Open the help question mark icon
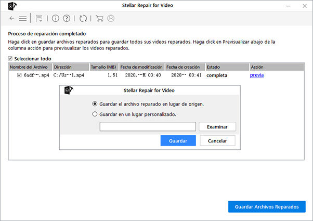 pos(67,18)
